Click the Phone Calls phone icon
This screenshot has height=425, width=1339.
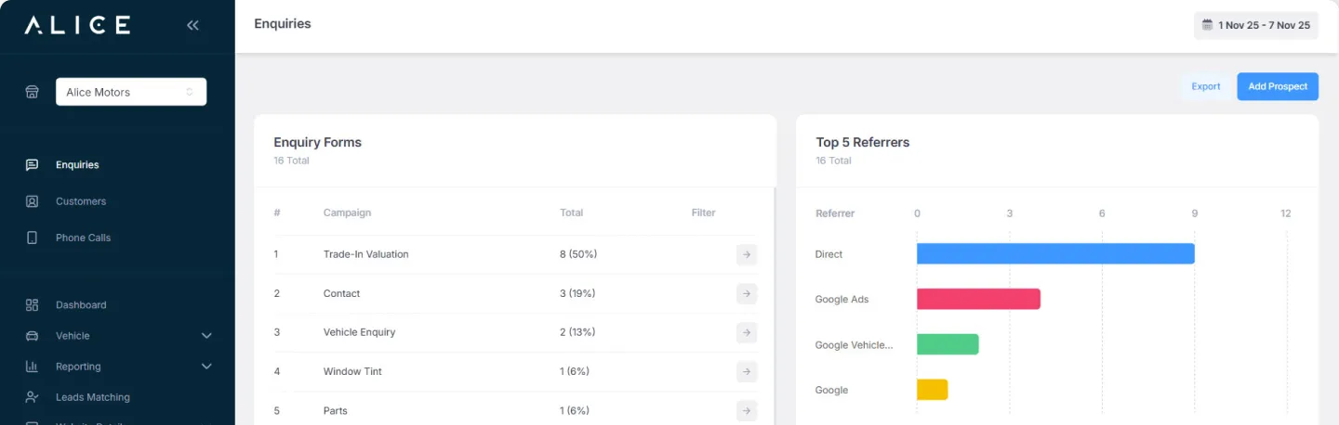[32, 238]
